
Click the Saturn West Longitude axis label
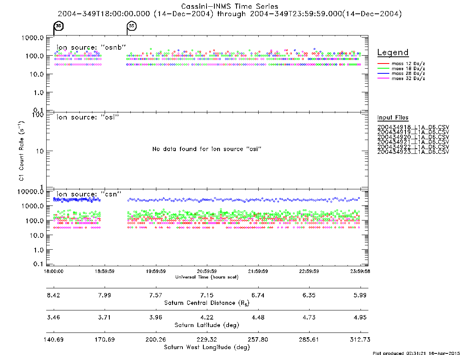coord(207,348)
